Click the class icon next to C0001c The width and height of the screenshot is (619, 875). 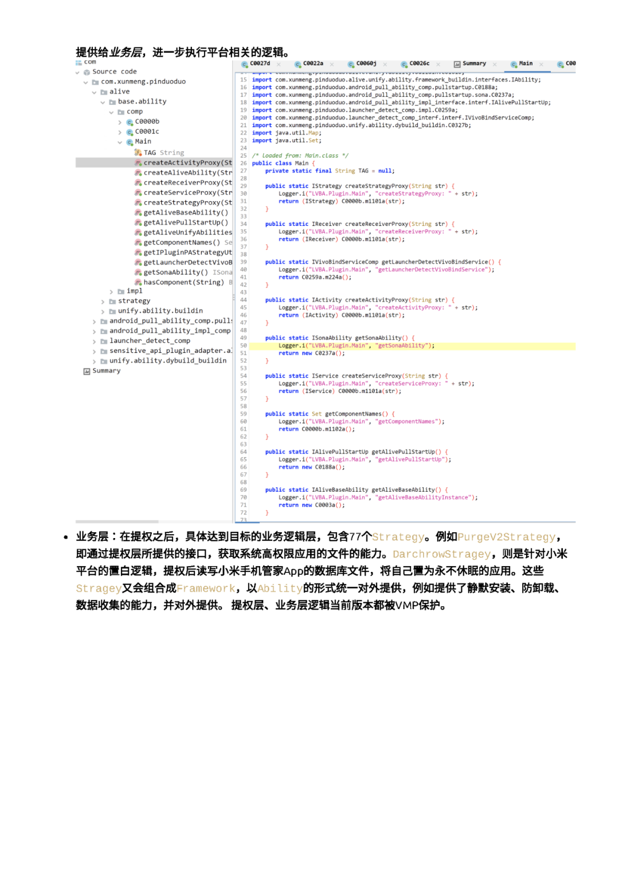click(x=130, y=132)
